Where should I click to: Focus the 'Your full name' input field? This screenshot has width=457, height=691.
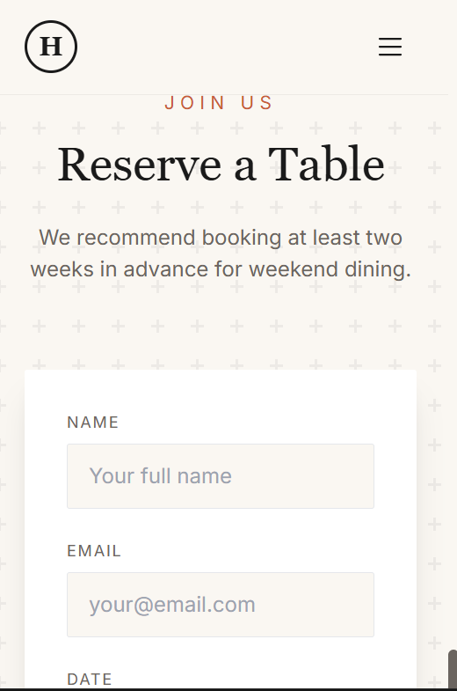click(221, 476)
